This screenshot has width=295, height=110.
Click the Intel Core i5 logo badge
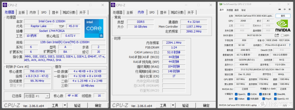pyautogui.click(x=94, y=28)
